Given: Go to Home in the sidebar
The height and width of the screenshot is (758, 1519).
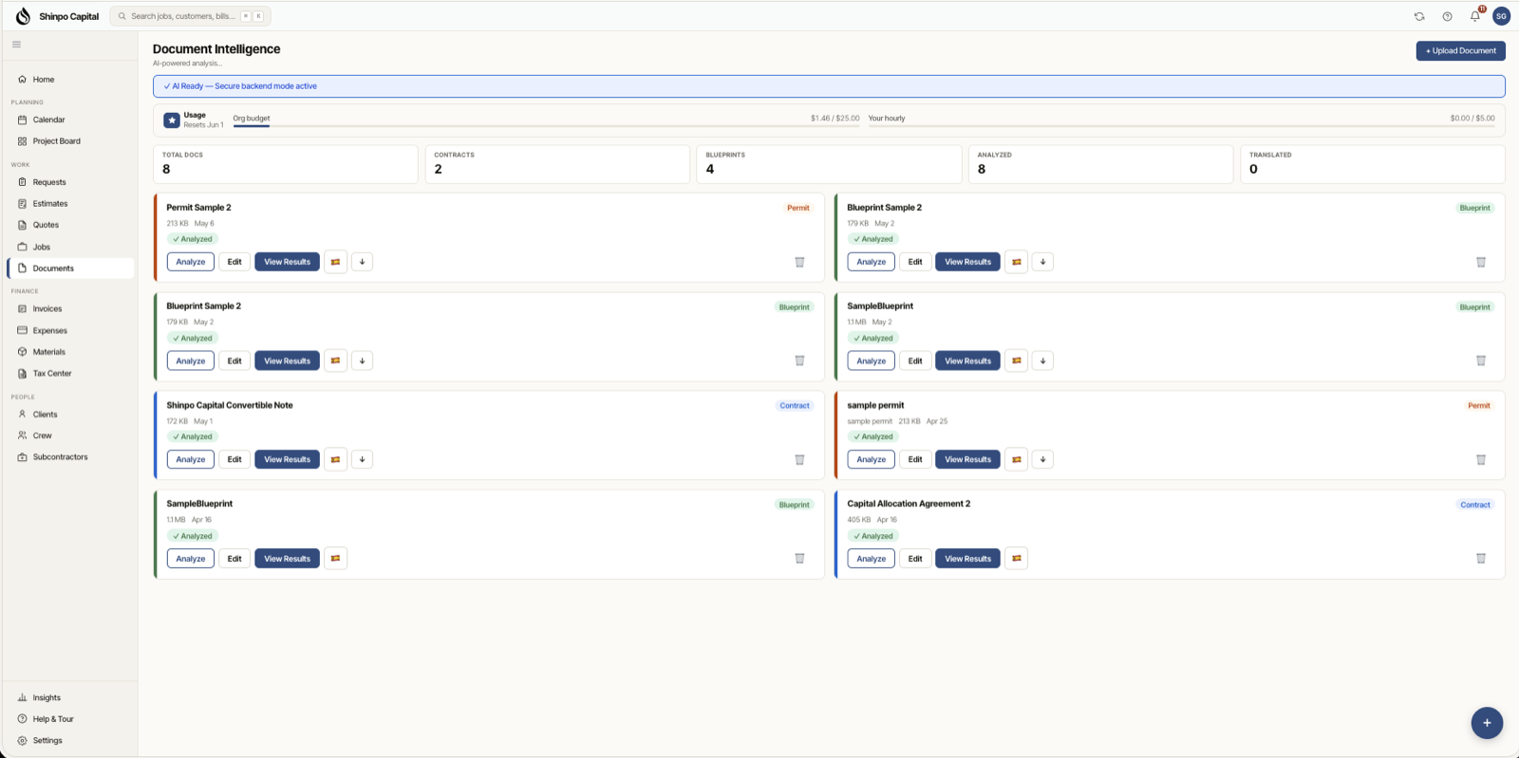Looking at the screenshot, I should coord(69,80).
